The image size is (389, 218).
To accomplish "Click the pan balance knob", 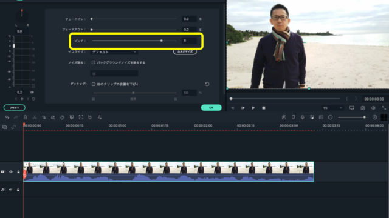I will tap(22, 16).
